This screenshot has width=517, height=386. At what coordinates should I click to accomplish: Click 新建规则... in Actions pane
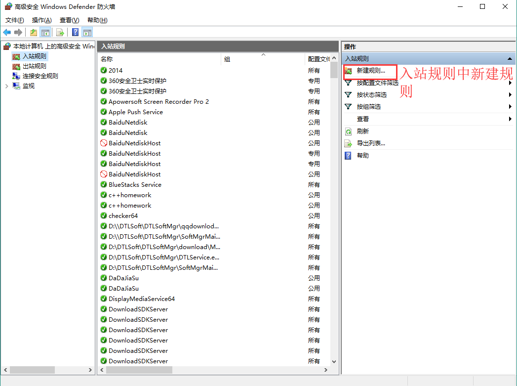tap(371, 71)
